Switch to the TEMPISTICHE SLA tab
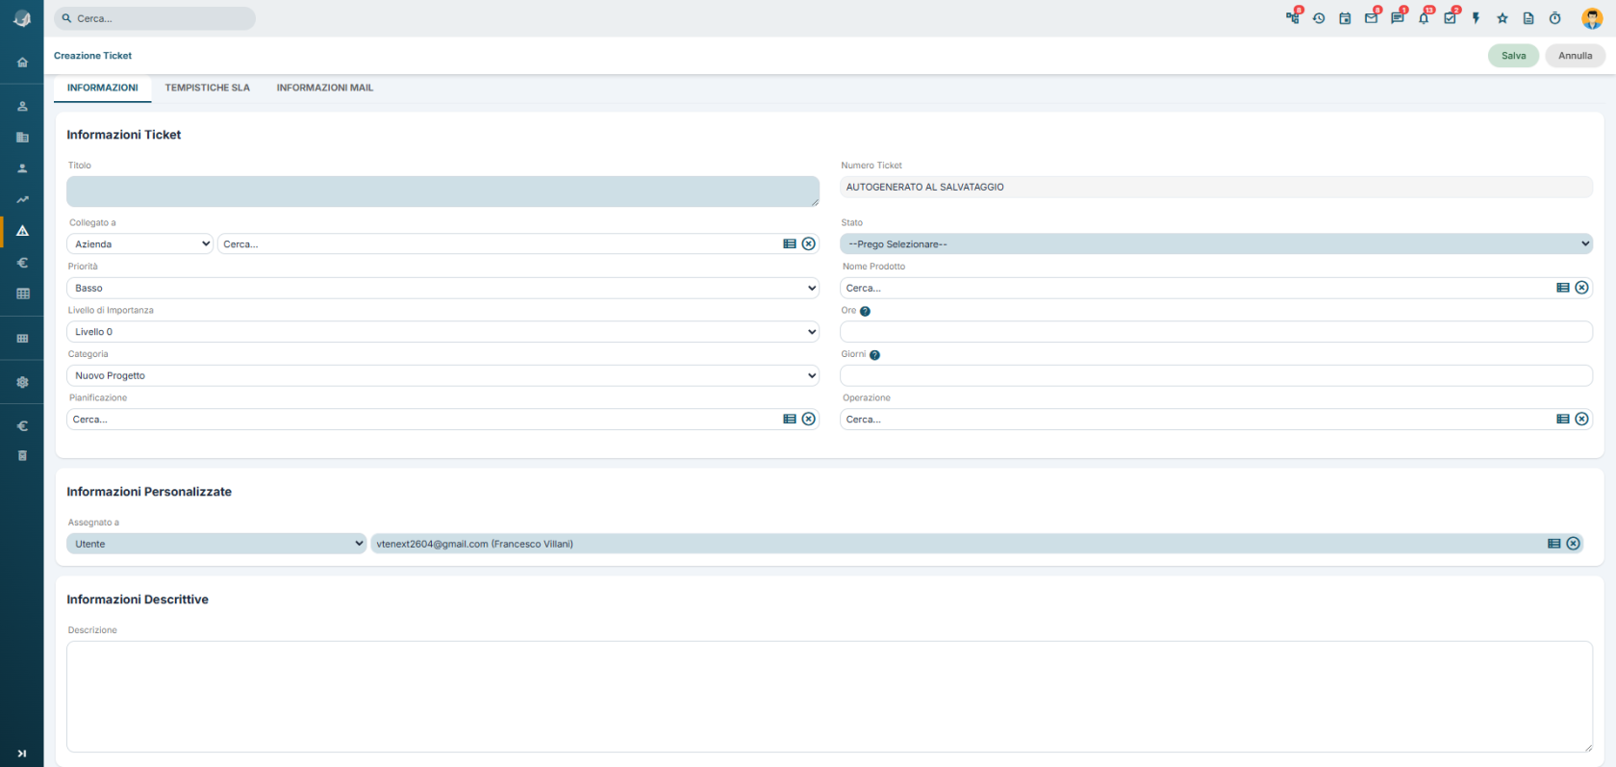The width and height of the screenshot is (1616, 767). 208,88
